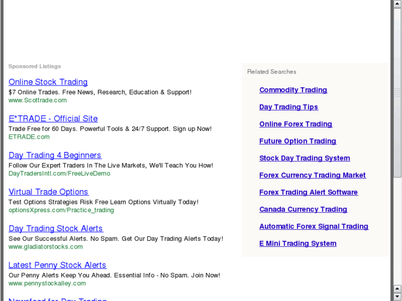Open the Latest Penny Stock Alerts link
Image resolution: width=402 pixels, height=301 pixels.
[x=58, y=265]
